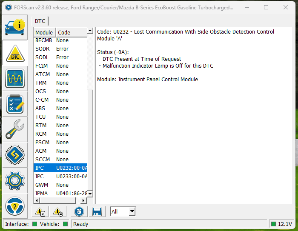Select the GWM row

[60, 185]
